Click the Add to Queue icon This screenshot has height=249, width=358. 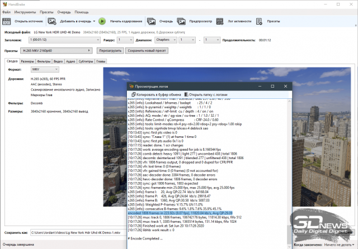pos(52,21)
